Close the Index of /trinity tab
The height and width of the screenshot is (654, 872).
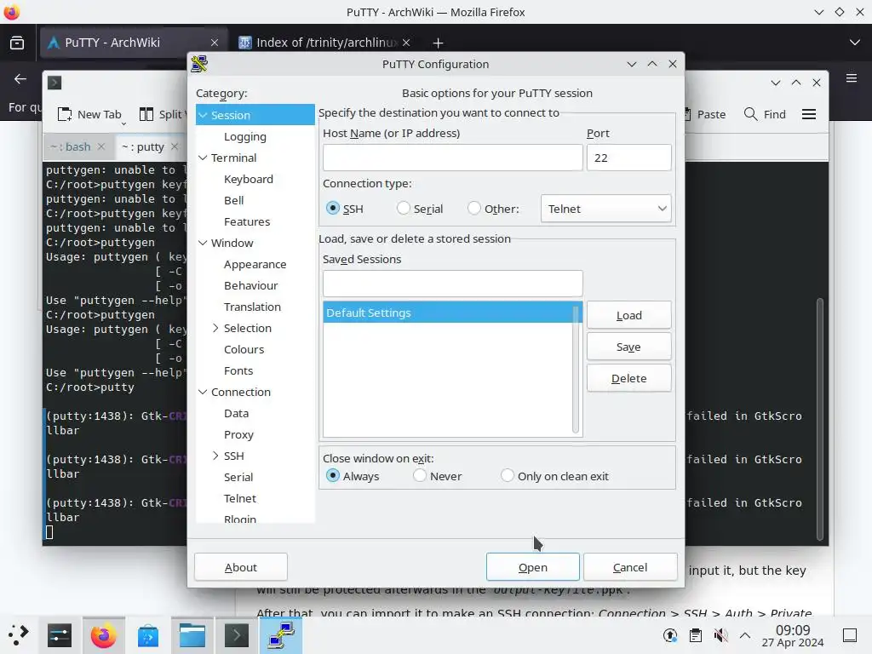[406, 43]
